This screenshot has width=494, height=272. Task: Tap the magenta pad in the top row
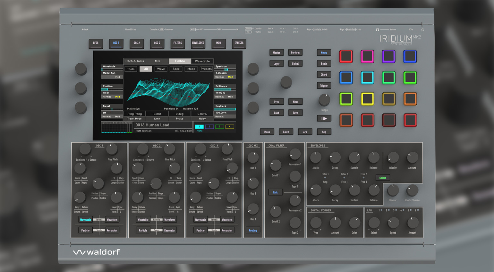pyautogui.click(x=367, y=57)
